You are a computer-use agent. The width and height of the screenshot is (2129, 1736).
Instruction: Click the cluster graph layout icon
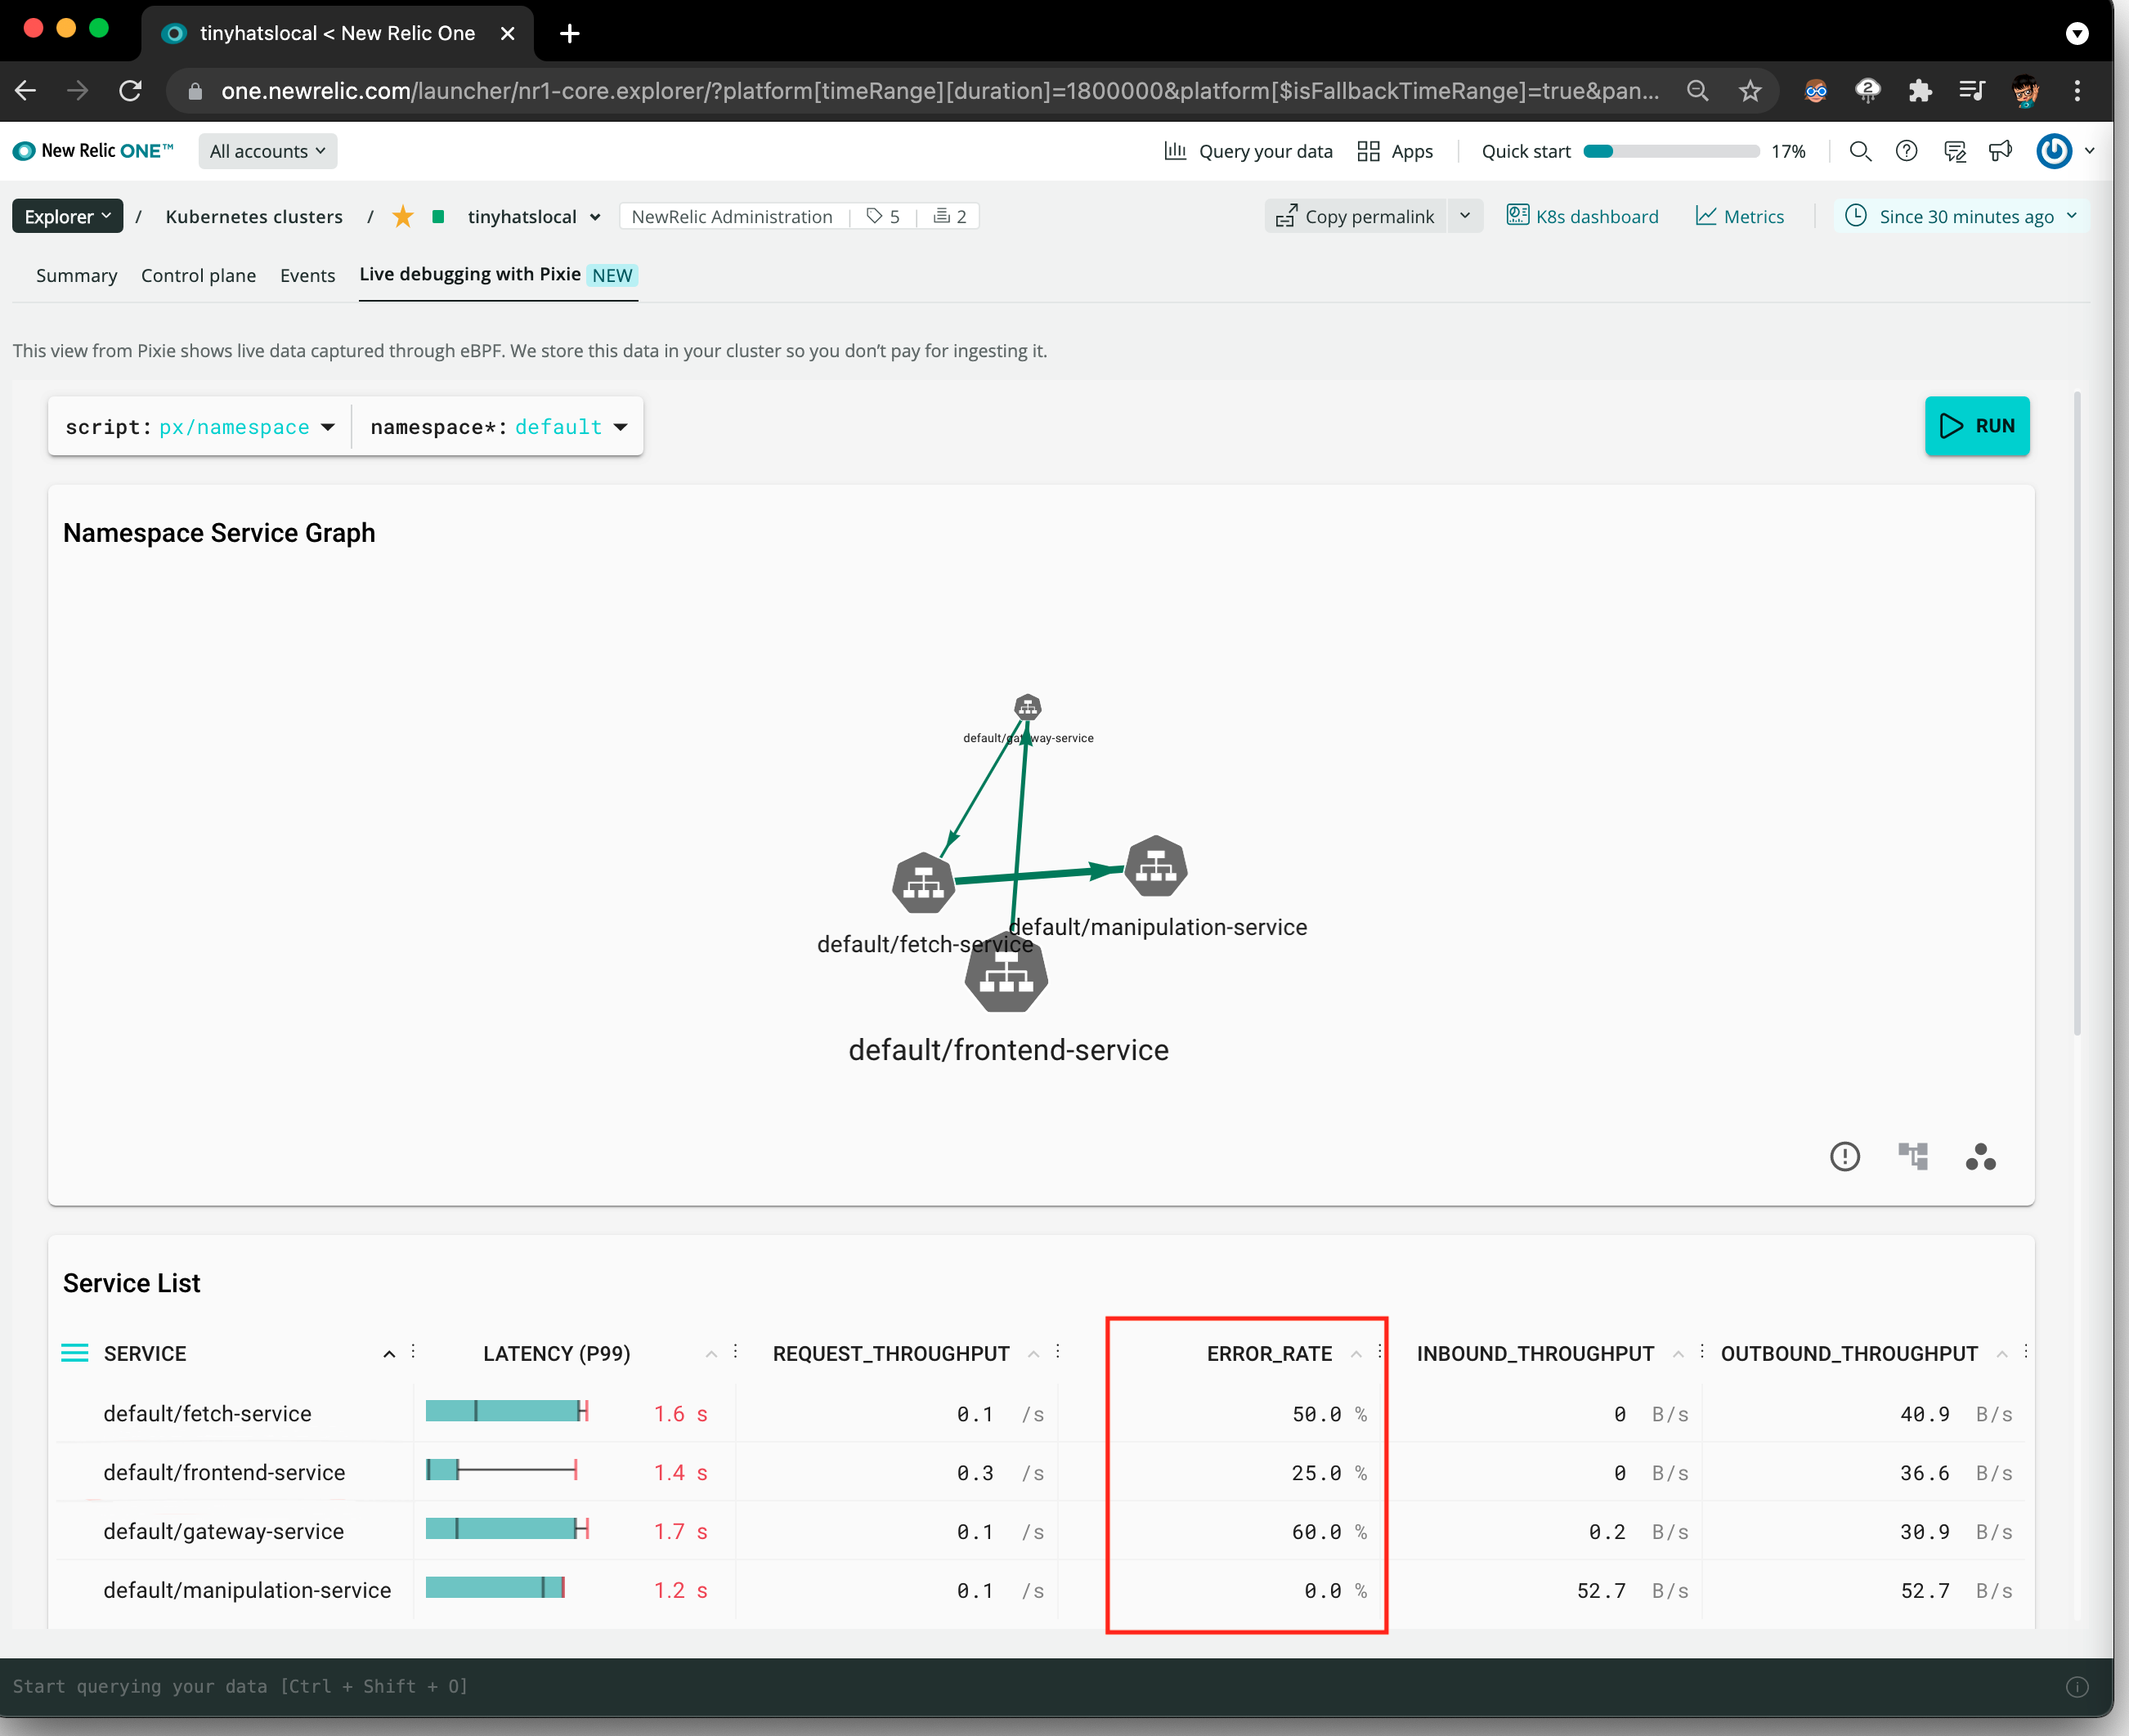click(x=1980, y=1157)
